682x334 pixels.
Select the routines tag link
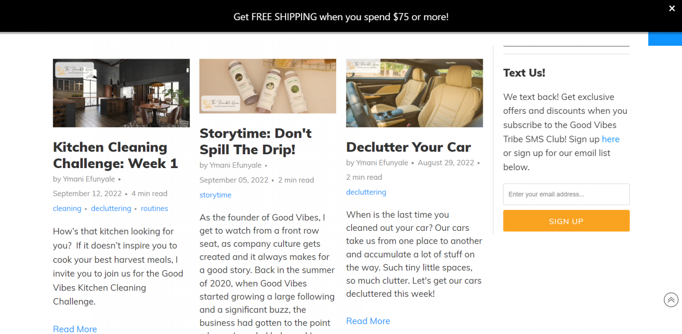click(x=155, y=208)
